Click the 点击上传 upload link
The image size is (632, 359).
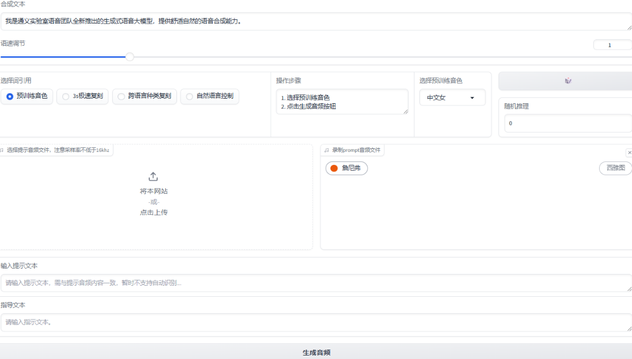[153, 212]
